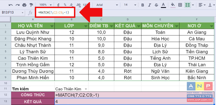Open the Arial font dropdown
The image size is (216, 105).
coord(107,5)
